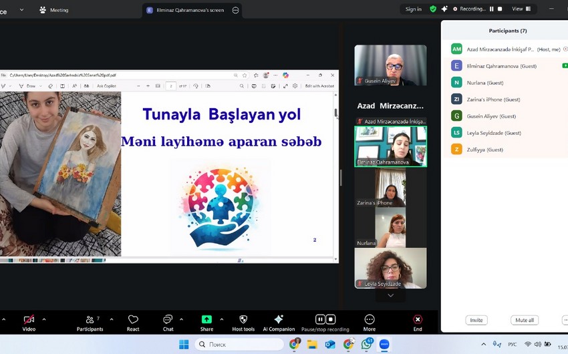Click the search magnifier in PDF toolbar
This screenshot has width=568, height=354.
(x=242, y=86)
